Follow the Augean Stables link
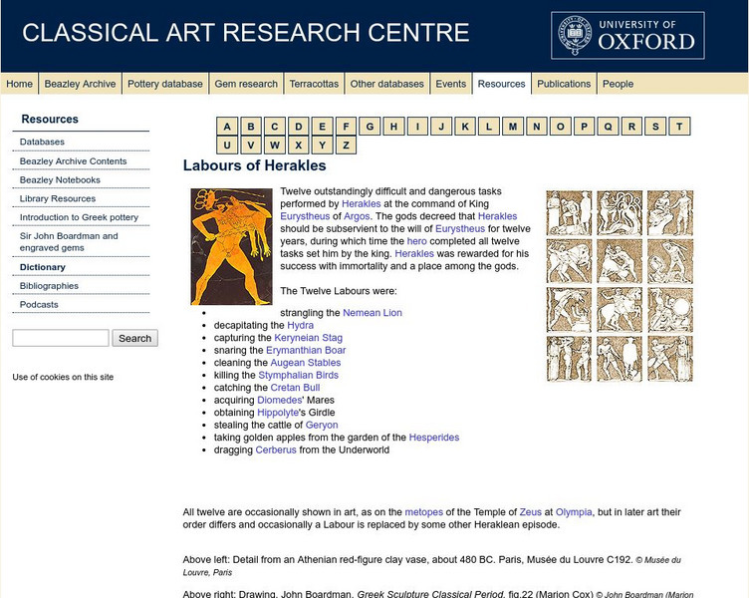749x598 pixels. [x=306, y=363]
